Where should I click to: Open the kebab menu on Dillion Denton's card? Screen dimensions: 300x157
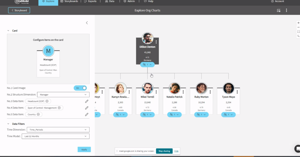156,42
